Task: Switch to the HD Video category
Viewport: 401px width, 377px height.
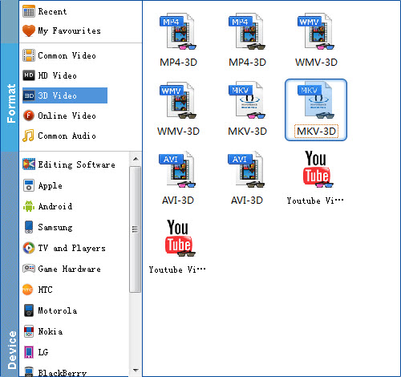Action: coord(50,75)
